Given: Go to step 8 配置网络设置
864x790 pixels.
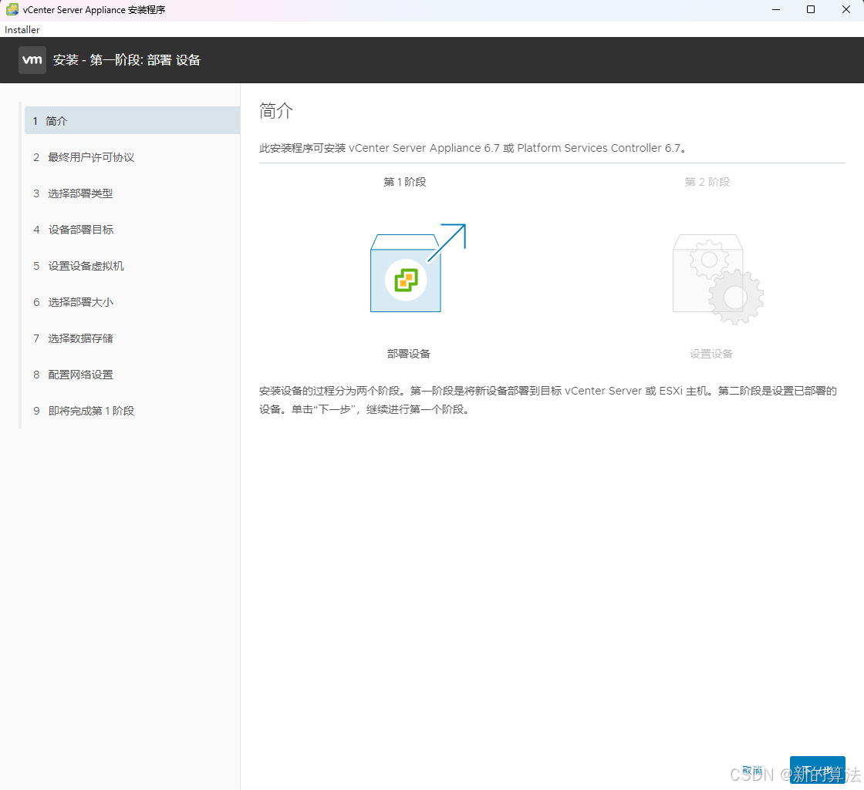Looking at the screenshot, I should pyautogui.click(x=73, y=375).
